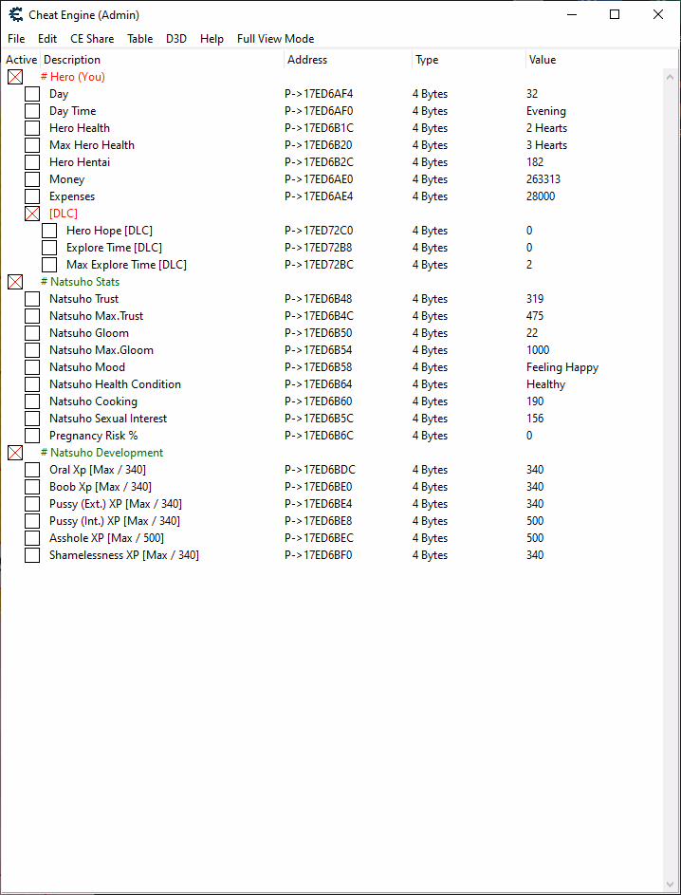Toggle the Day entry checkbox
This screenshot has height=895, width=681.
[32, 94]
